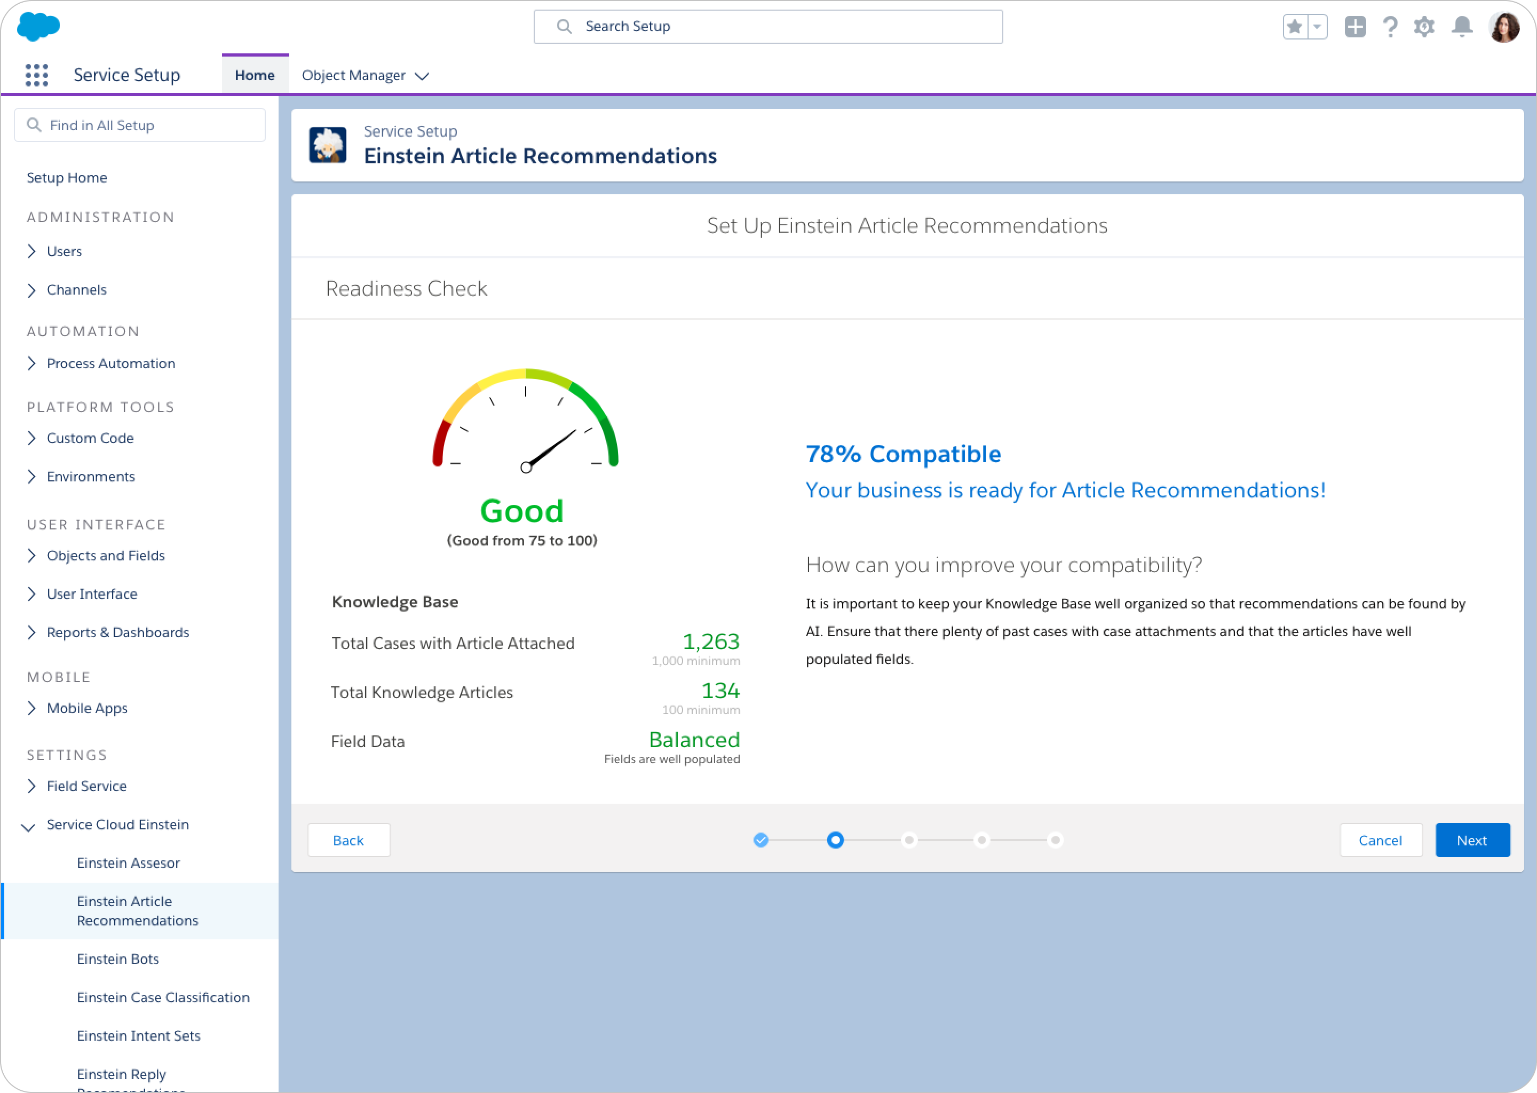Open the Channels tree item
Viewport: 1537px width, 1093px height.
click(x=77, y=290)
